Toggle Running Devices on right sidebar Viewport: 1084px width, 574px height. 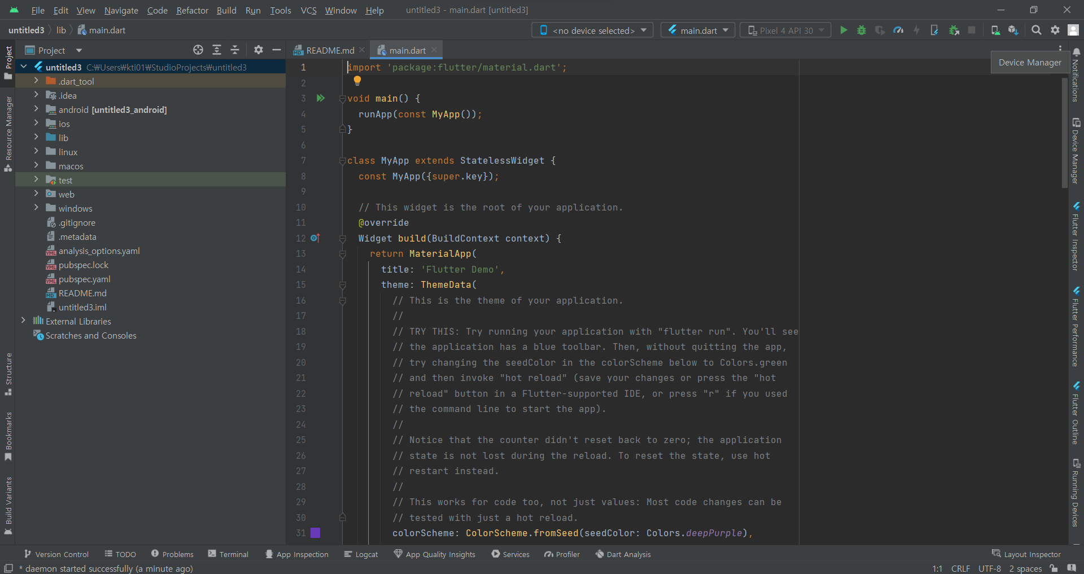pyautogui.click(x=1076, y=493)
